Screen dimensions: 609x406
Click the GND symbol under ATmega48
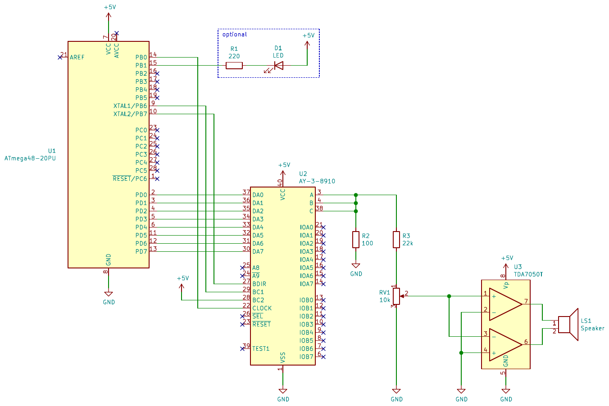pyautogui.click(x=109, y=294)
